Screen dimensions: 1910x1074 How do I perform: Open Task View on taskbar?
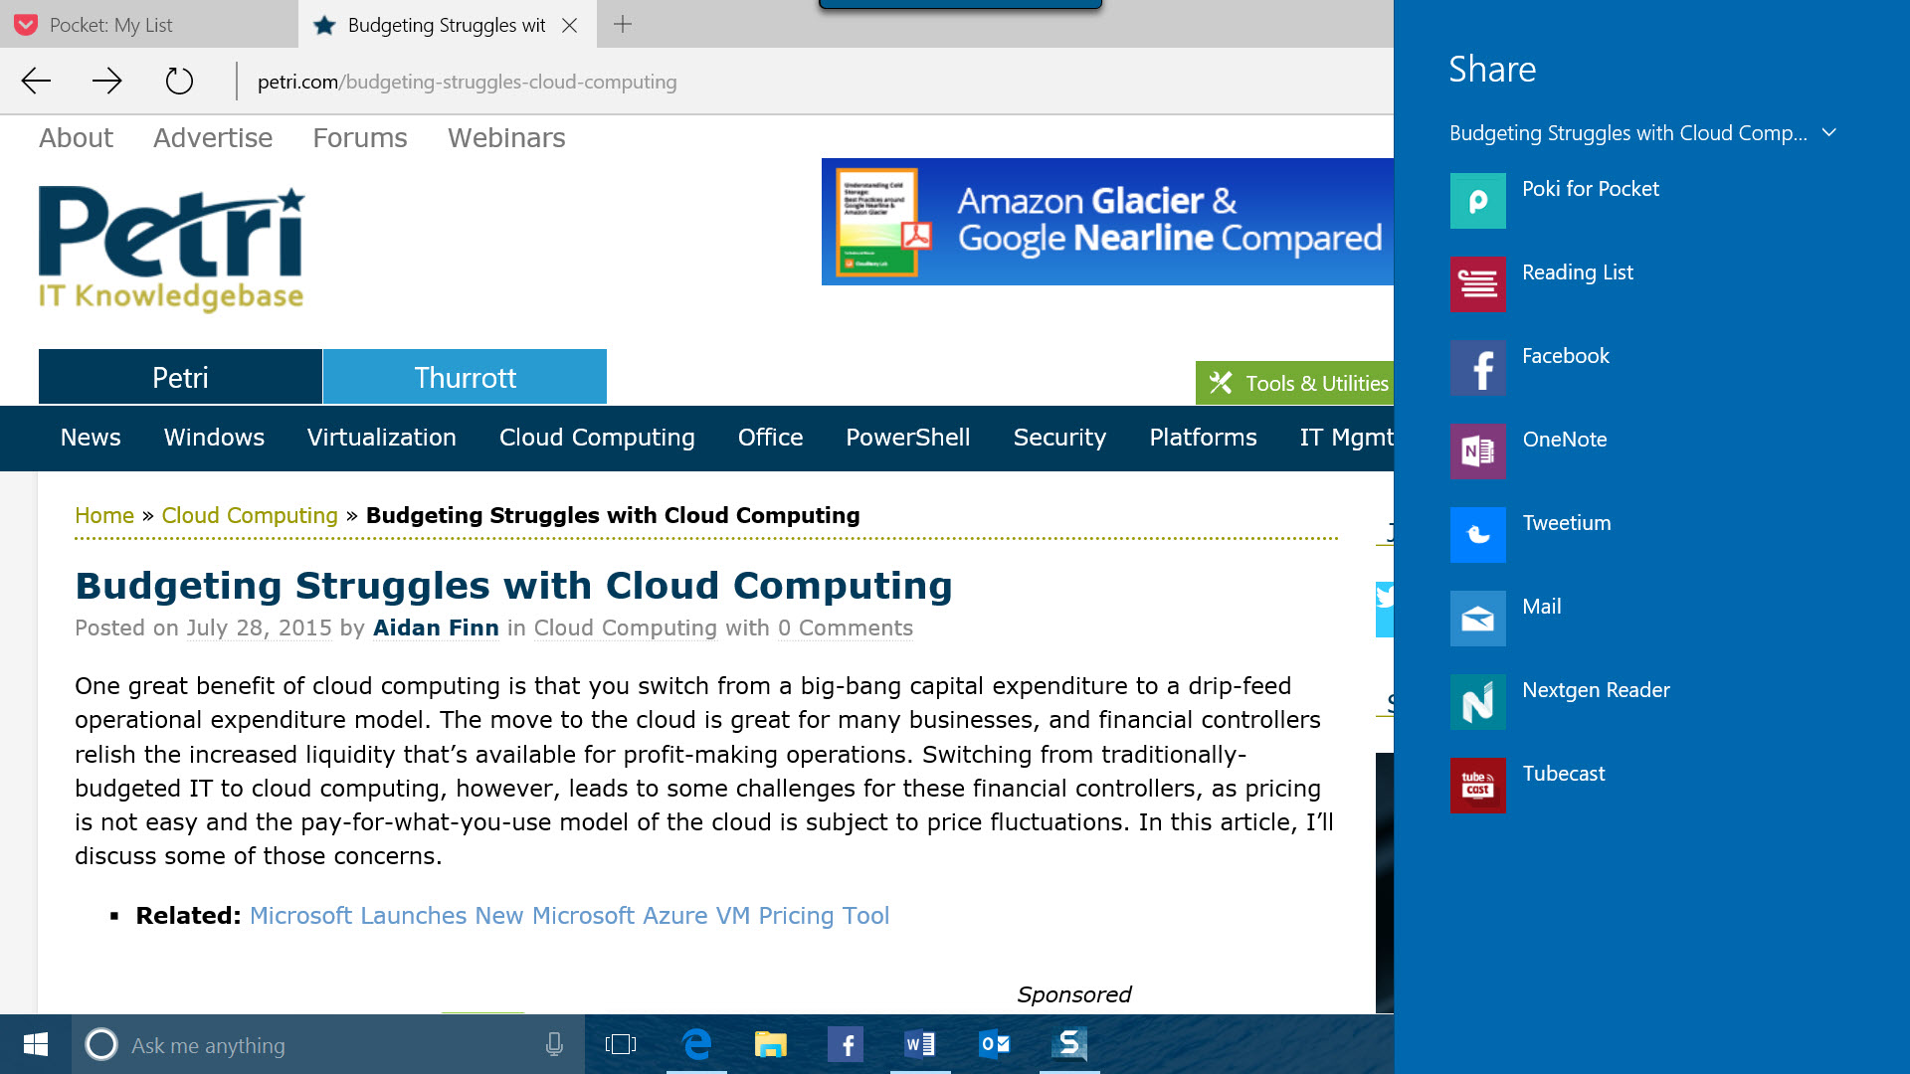click(621, 1044)
